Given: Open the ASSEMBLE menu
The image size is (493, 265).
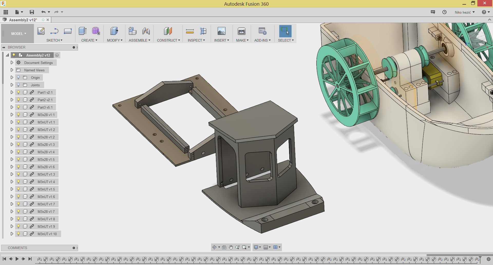Looking at the screenshot, I should (x=139, y=40).
